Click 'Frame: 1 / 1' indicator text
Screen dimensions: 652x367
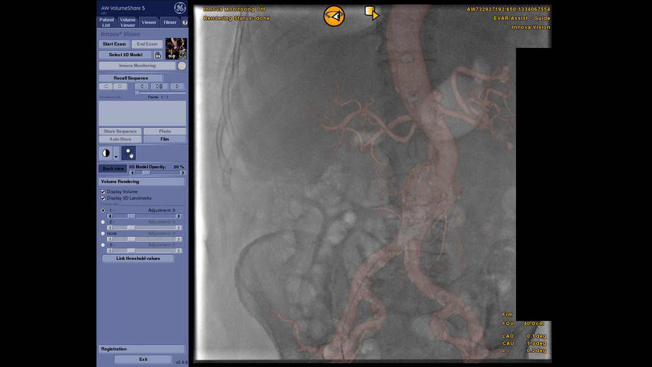coord(158,97)
